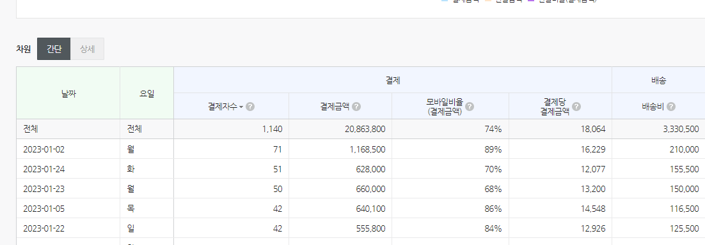Click the 결제 group header
705x245 pixels.
[x=393, y=80]
